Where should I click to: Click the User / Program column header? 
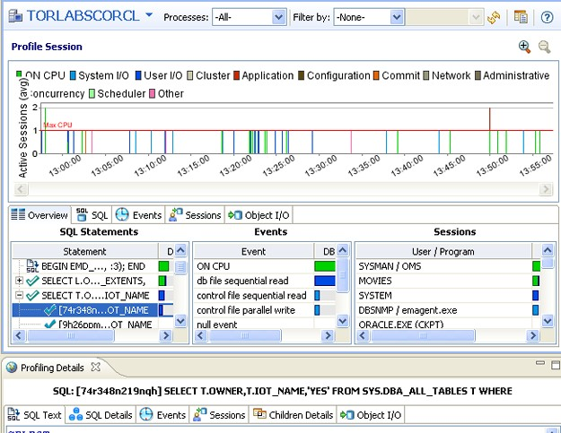443,252
